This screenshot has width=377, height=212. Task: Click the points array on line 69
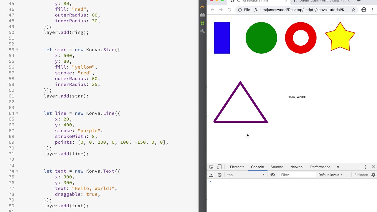pos(112,142)
